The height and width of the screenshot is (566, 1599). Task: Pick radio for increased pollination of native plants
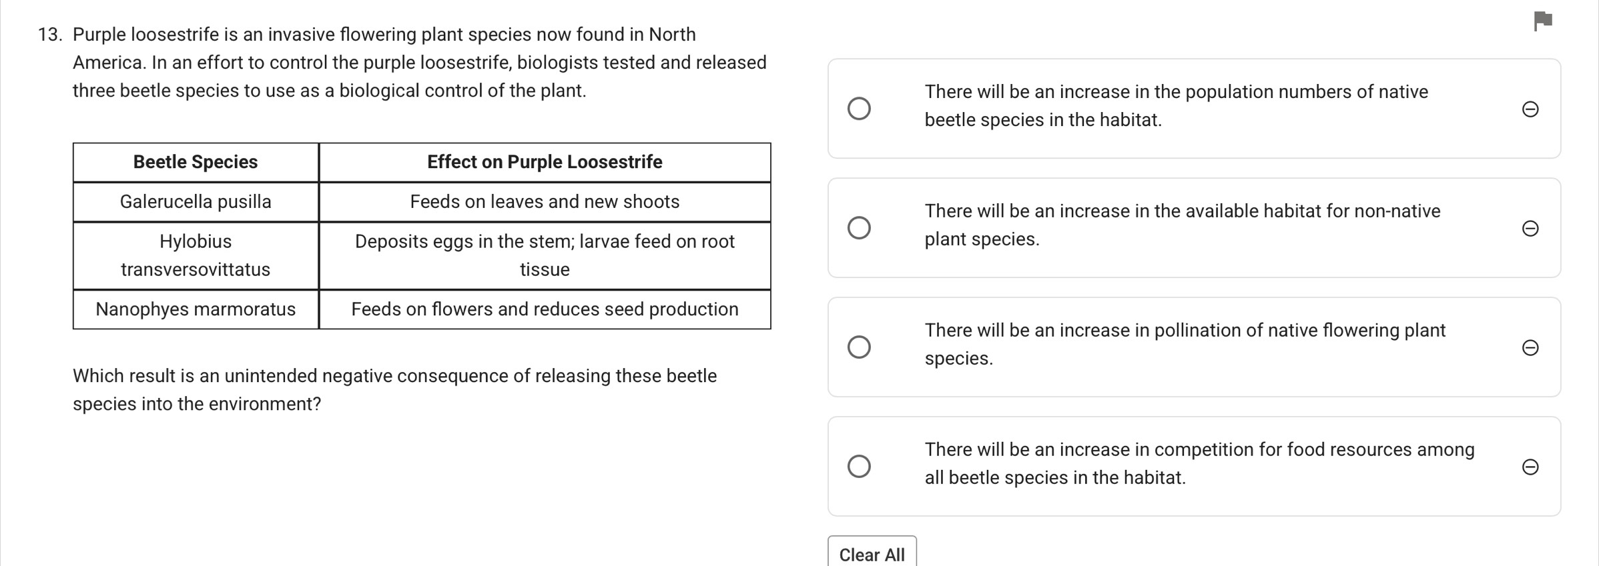pos(859,347)
